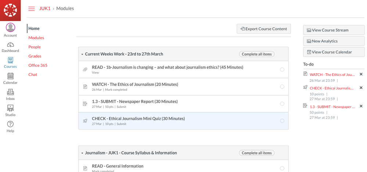Viewport: 367px width, 172px height.
Task: Open the Inbox icon in sidebar
Action: 10,92
